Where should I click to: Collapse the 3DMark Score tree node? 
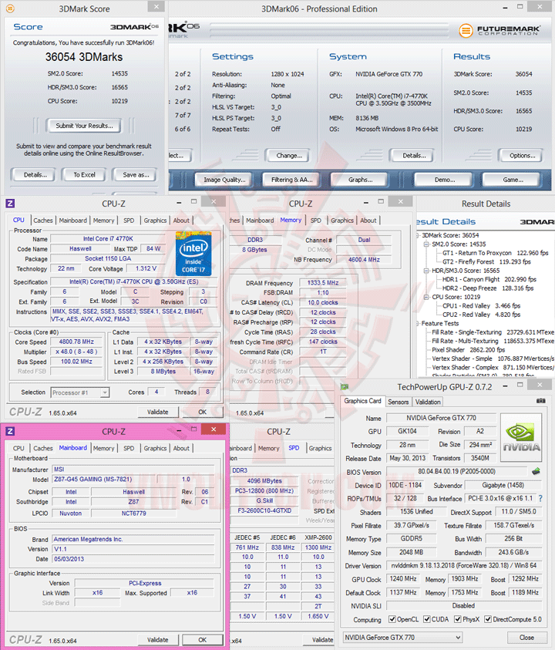[417, 235]
